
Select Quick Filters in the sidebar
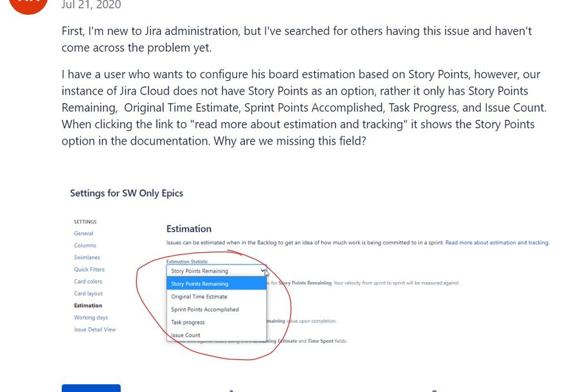(x=89, y=269)
